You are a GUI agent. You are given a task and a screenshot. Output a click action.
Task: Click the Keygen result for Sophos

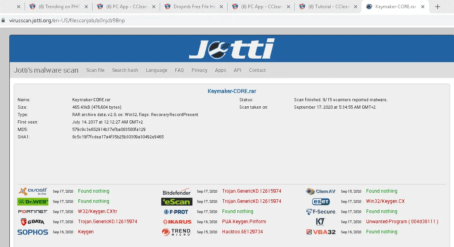[86, 232]
